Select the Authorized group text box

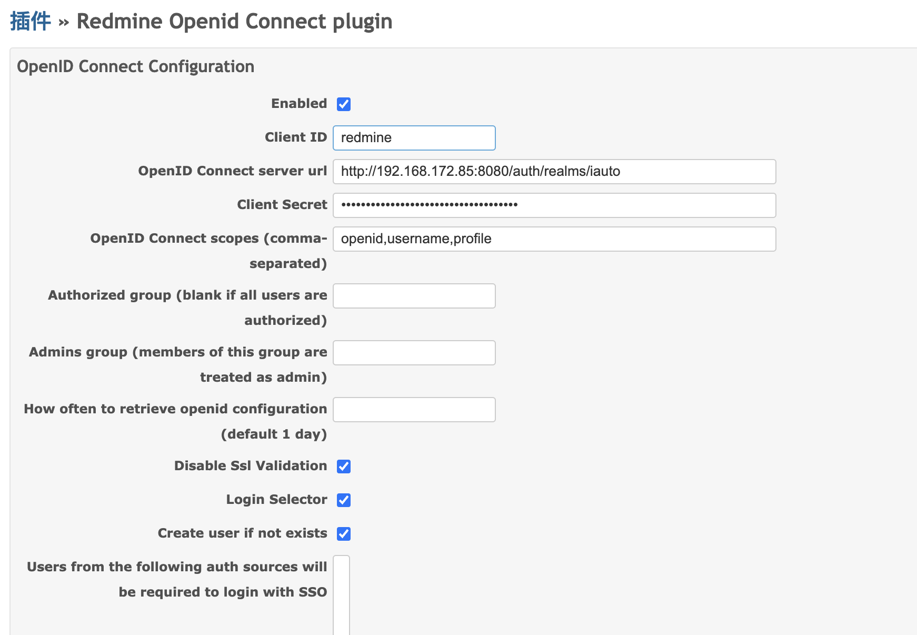[414, 296]
